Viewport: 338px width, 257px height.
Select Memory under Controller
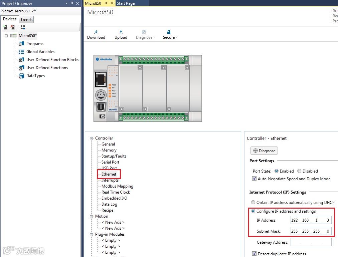pyautogui.click(x=109, y=150)
